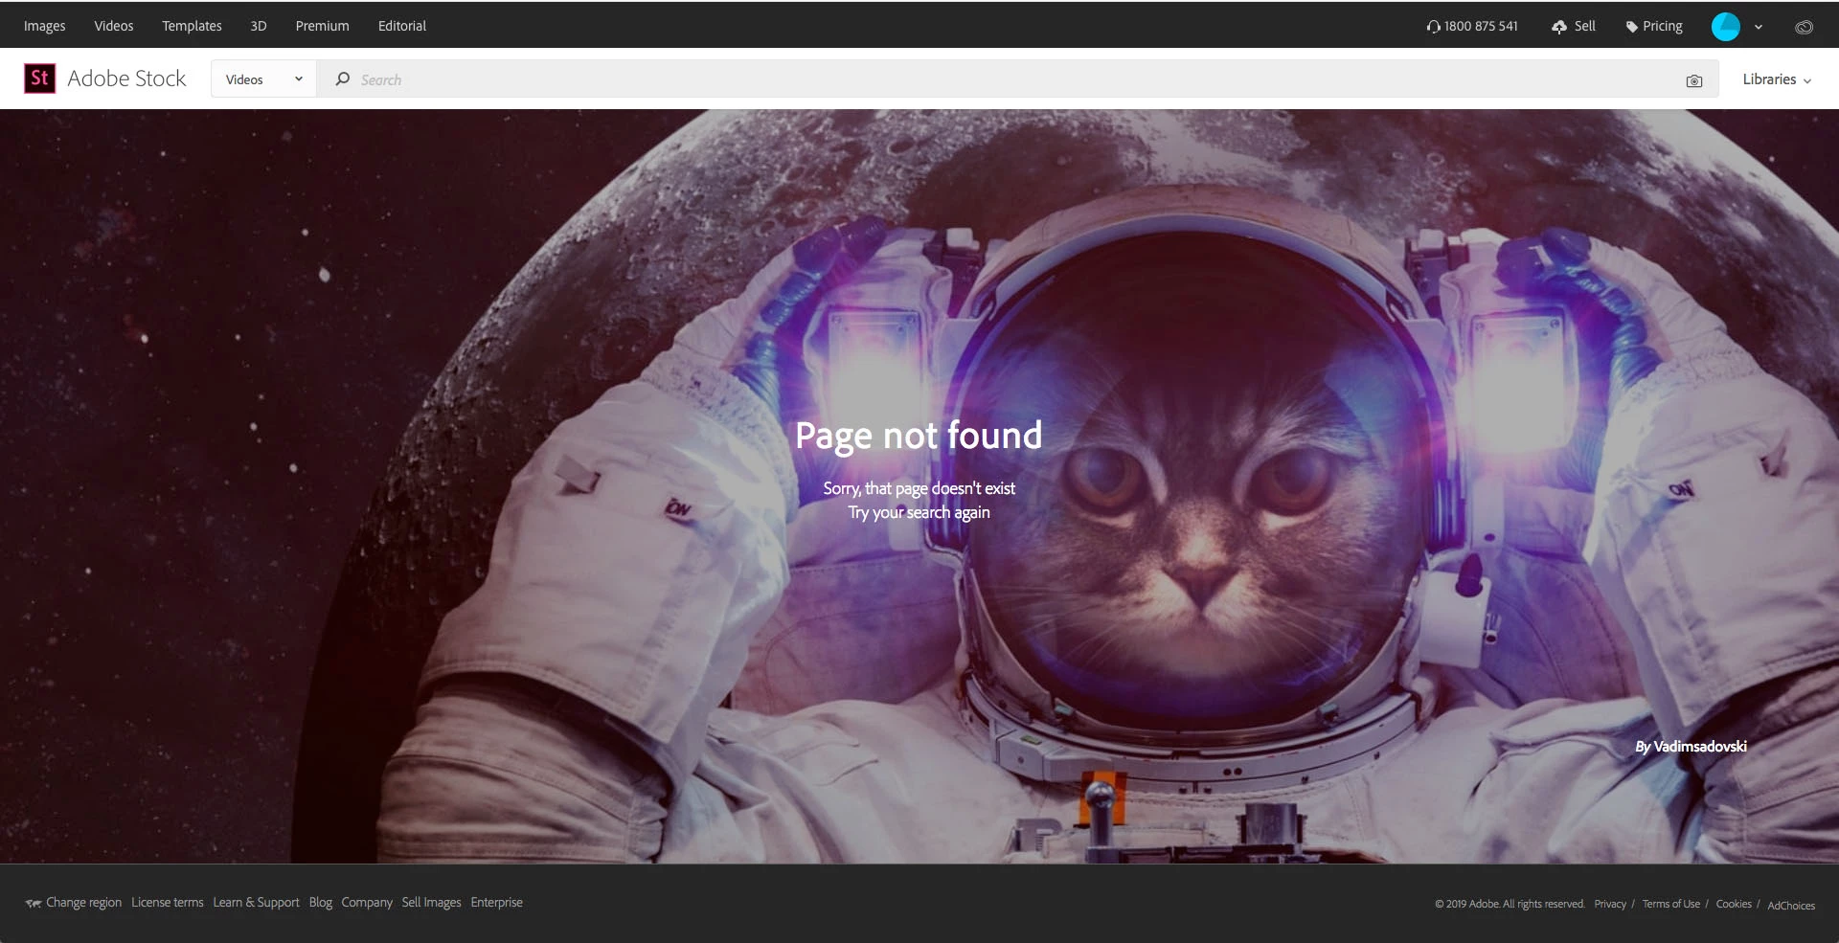Screen dimensions: 1839x943
Task: Call number 1800 875 541 link
Action: 1481,26
